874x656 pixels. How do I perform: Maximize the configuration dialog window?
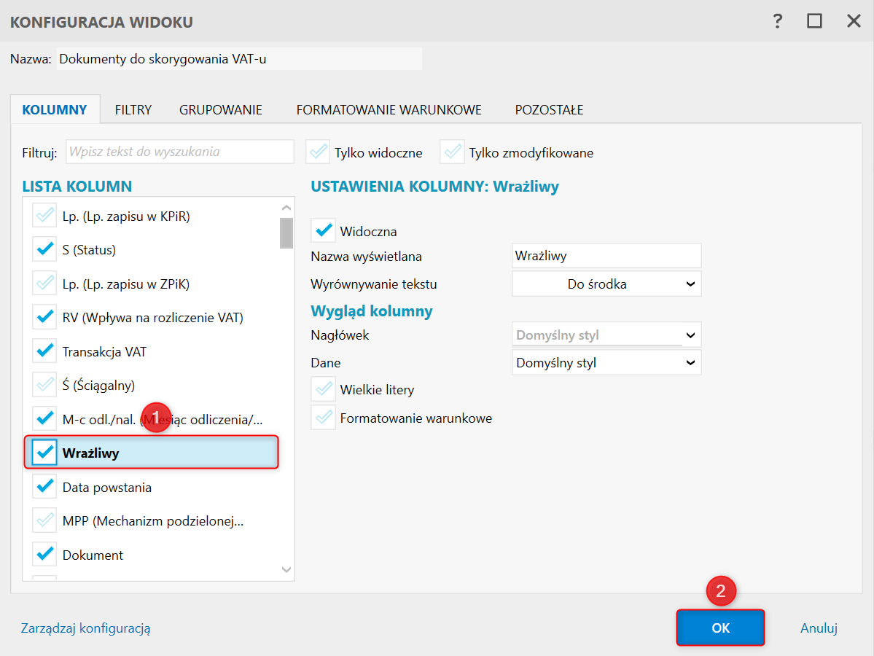point(814,21)
